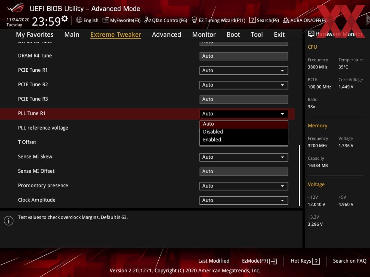
Task: Select the PLL Tune R1 row label
Action: tap(32, 114)
